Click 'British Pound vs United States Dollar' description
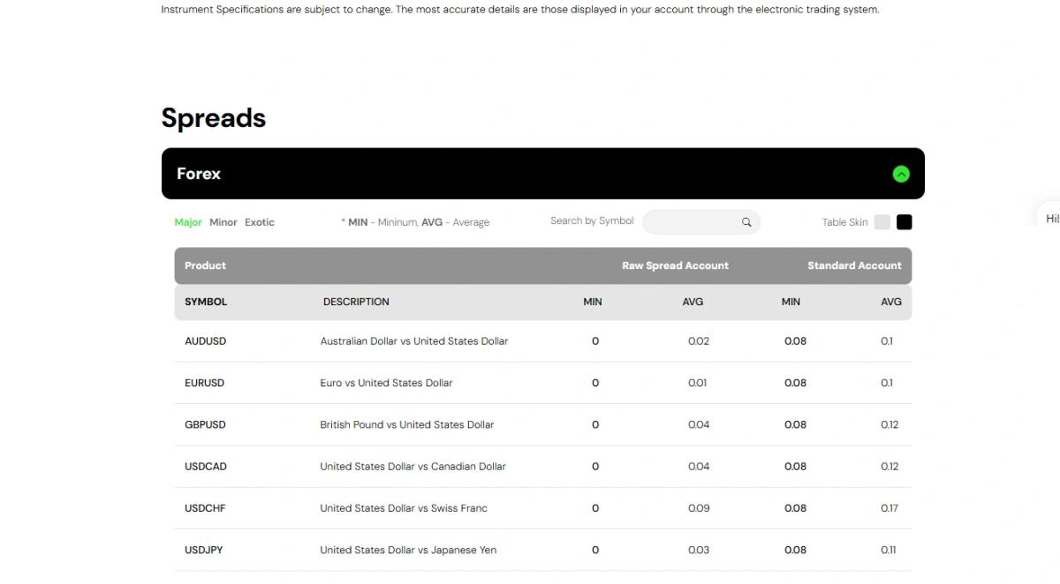This screenshot has width=1060, height=584. (407, 424)
